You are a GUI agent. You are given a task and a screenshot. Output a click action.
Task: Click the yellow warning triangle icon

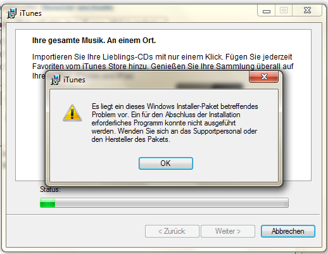(72, 113)
